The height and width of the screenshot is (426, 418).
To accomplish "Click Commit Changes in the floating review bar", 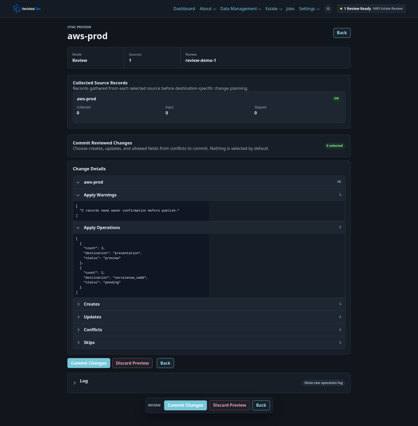I will click(185, 405).
